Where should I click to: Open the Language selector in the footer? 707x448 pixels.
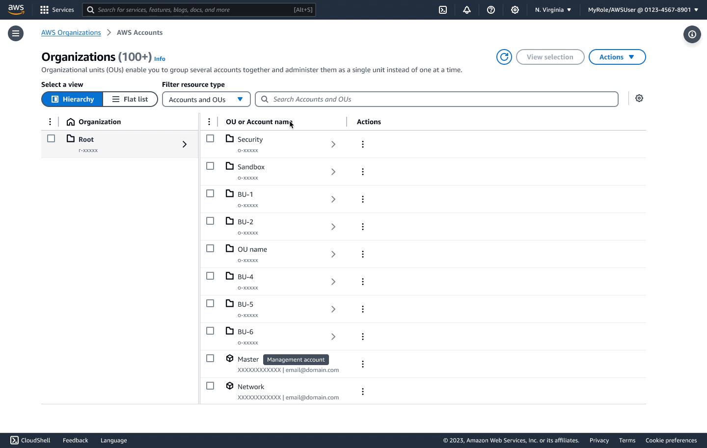click(113, 440)
